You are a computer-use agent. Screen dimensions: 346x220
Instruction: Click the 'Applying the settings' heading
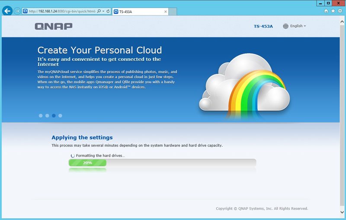(x=82, y=138)
